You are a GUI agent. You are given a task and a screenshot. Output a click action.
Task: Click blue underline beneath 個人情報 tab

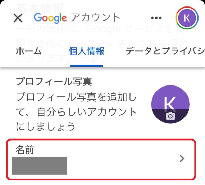[86, 66]
